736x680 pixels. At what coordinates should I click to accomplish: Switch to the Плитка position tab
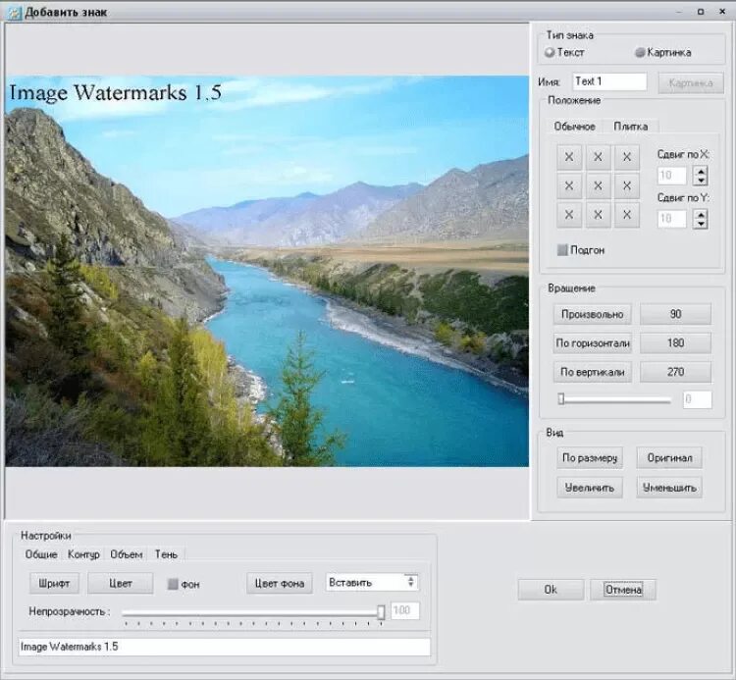pos(631,127)
